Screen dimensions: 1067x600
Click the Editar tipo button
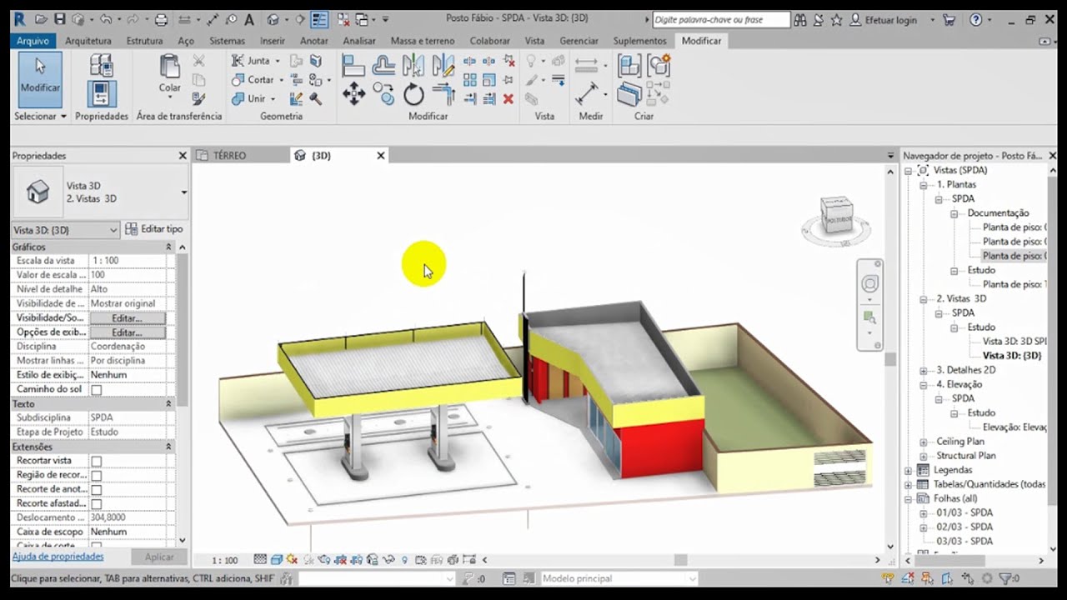(154, 229)
